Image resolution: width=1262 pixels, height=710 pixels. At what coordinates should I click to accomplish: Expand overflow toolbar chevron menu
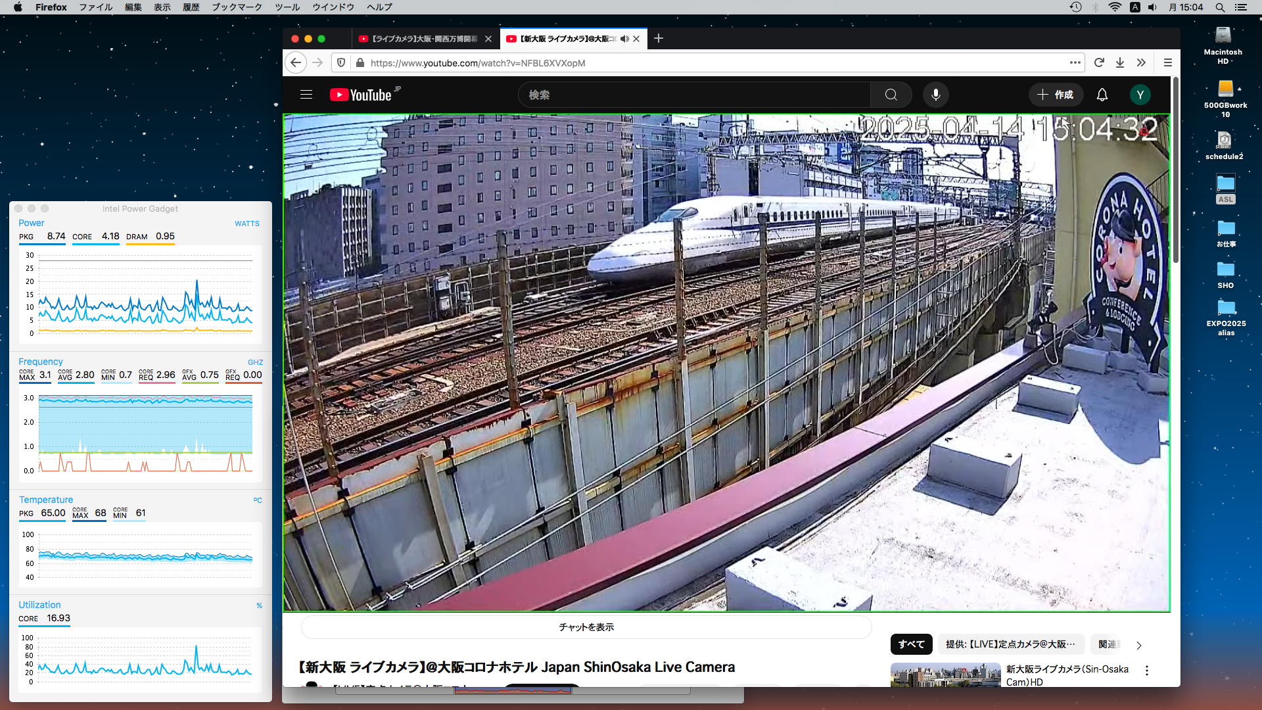[x=1141, y=62]
